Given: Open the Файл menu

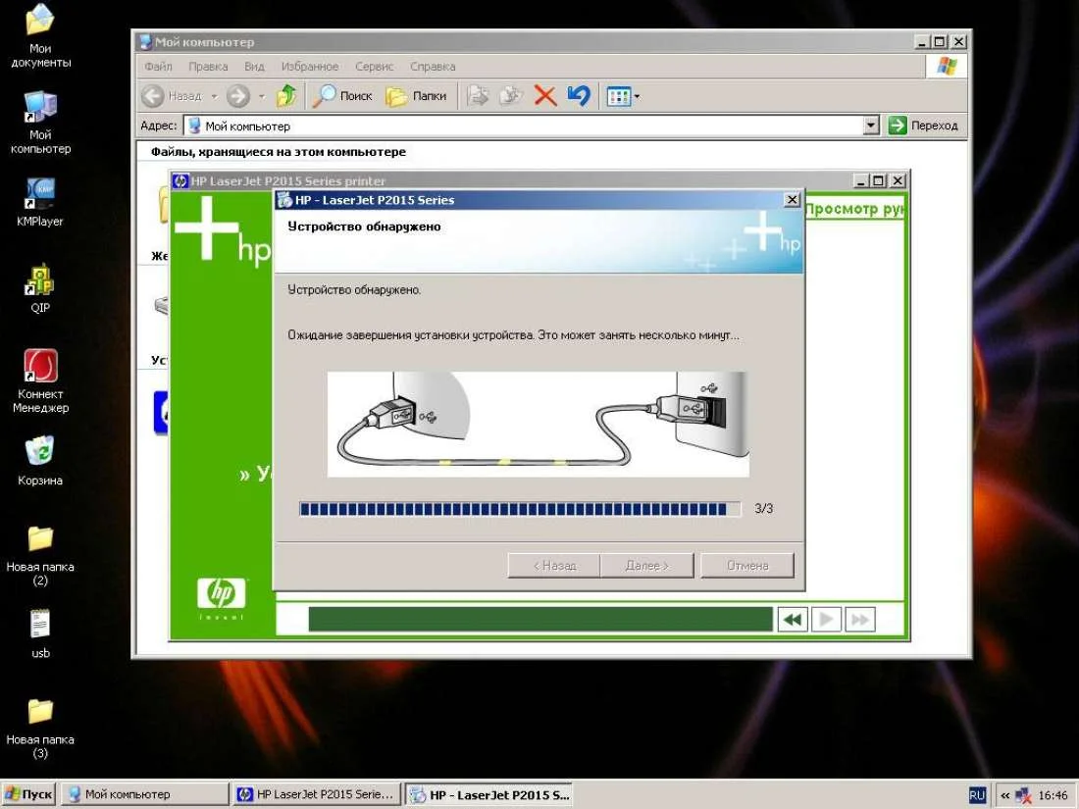Looking at the screenshot, I should [158, 67].
